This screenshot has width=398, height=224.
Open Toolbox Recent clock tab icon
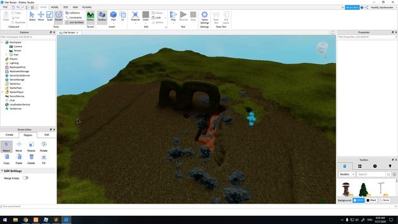pyautogui.click(x=375, y=166)
